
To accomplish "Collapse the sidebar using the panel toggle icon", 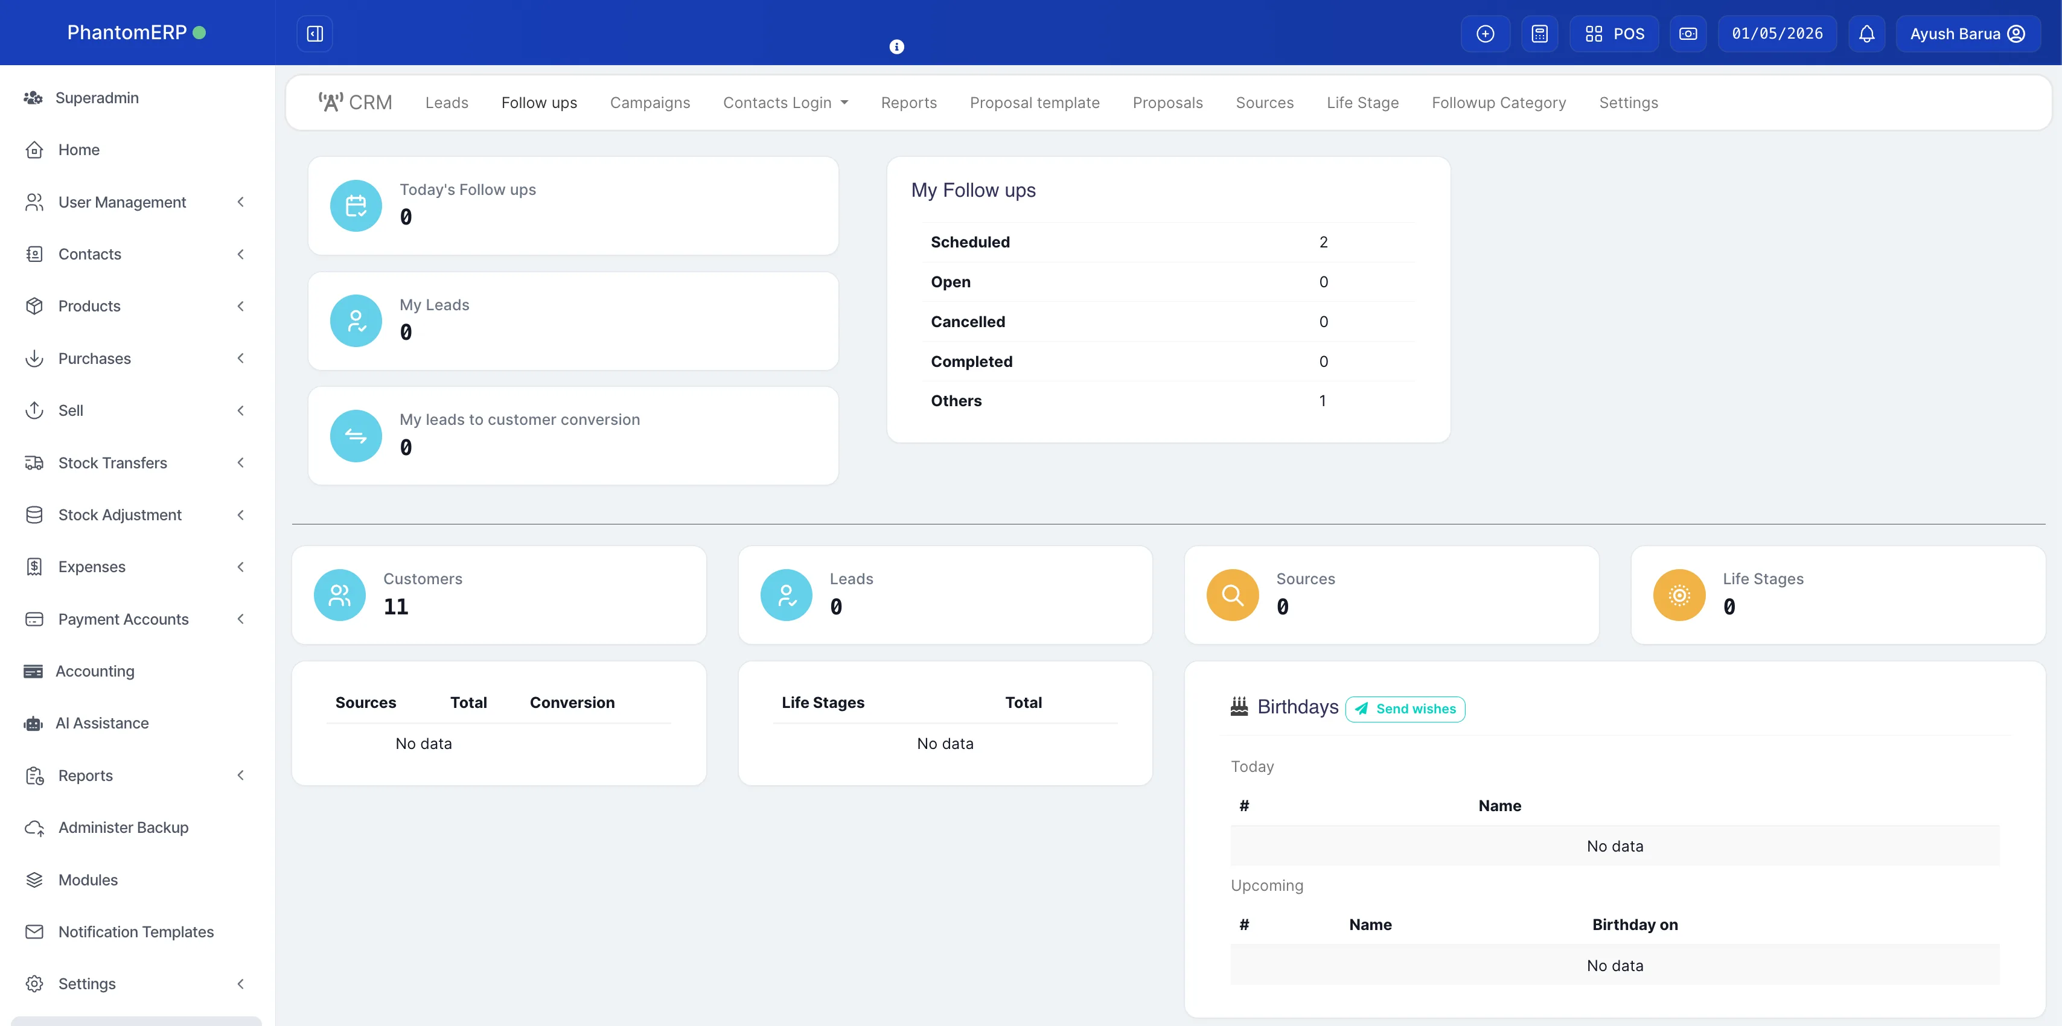I will click(314, 34).
